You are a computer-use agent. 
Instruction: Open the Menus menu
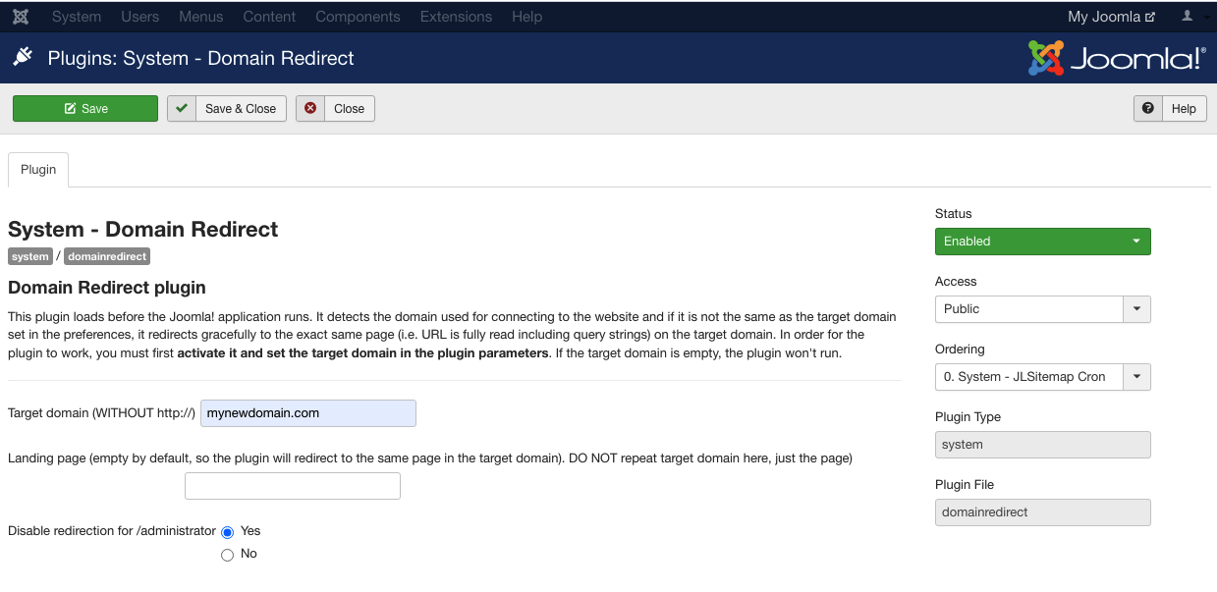point(201,17)
